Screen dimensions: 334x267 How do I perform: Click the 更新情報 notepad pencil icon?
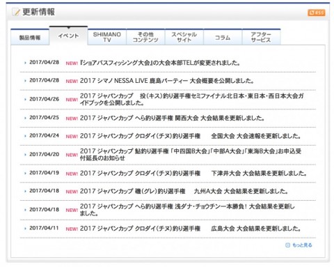click(x=16, y=12)
